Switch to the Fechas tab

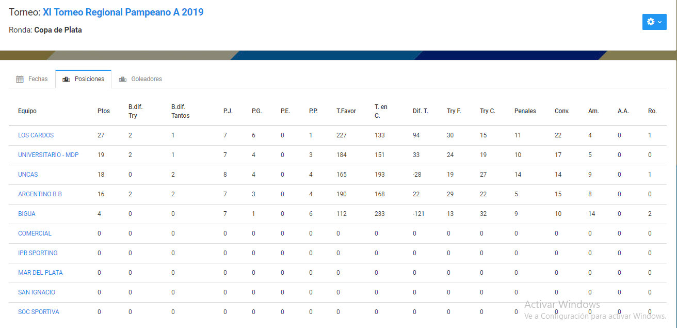[x=38, y=79]
